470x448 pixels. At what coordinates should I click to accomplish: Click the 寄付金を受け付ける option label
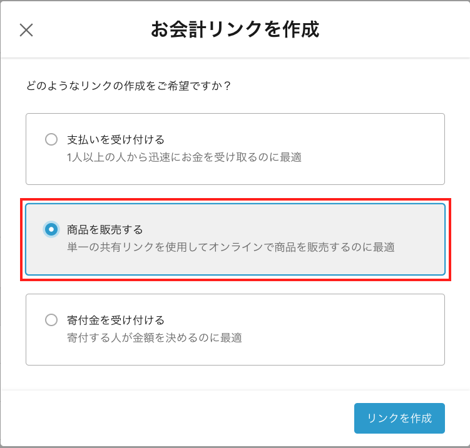tap(116, 320)
